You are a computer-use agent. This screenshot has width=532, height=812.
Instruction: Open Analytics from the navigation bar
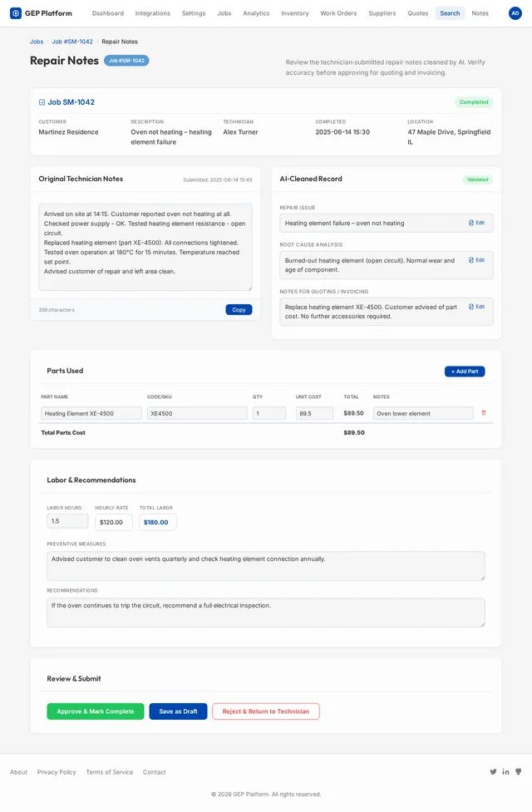(256, 13)
